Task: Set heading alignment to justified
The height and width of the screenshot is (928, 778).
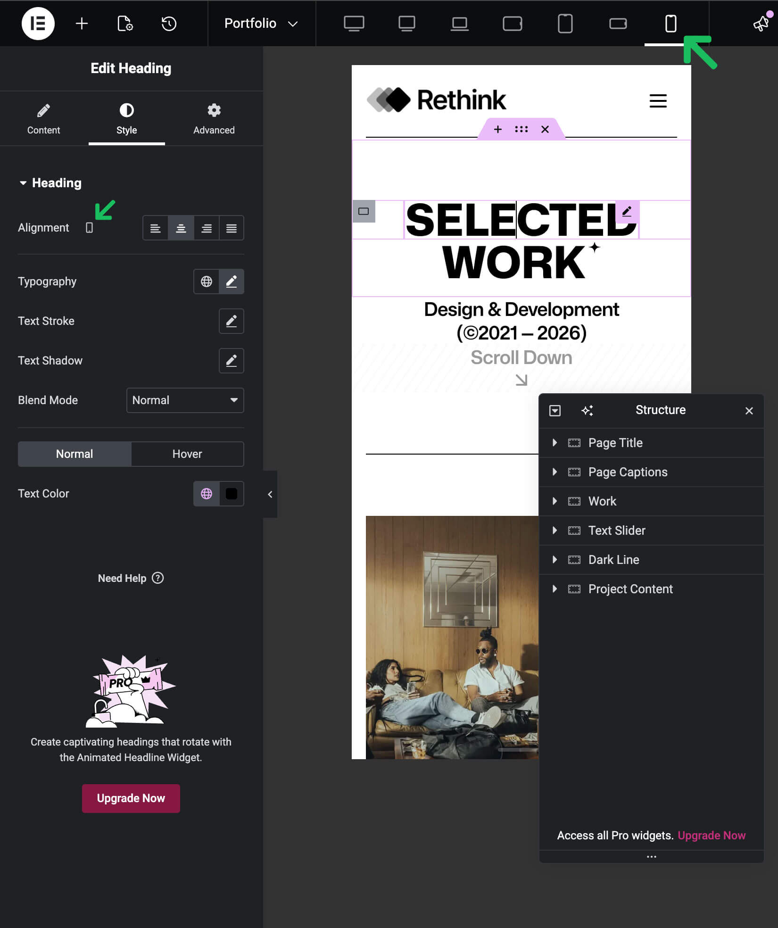Action: (231, 228)
